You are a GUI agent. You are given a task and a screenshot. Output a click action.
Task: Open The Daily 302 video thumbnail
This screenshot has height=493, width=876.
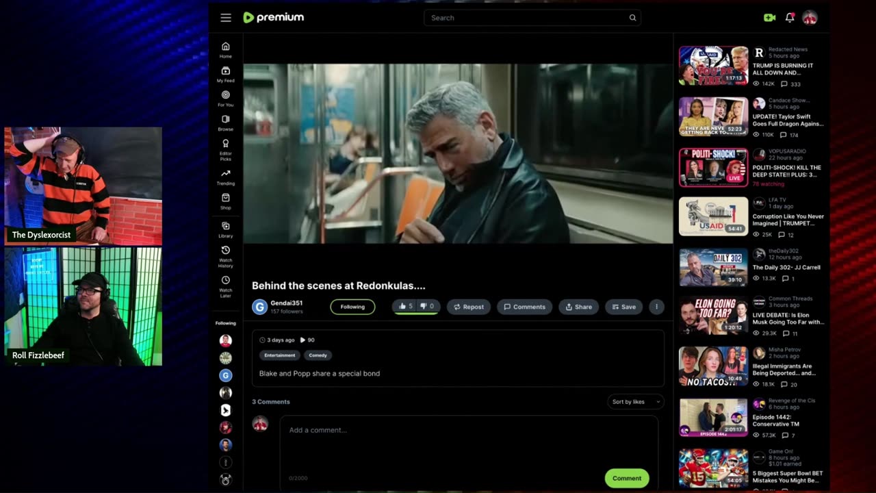[x=713, y=267]
